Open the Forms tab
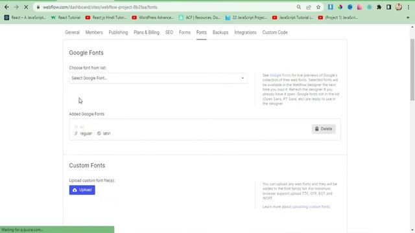This screenshot has height=233, width=415. (185, 32)
